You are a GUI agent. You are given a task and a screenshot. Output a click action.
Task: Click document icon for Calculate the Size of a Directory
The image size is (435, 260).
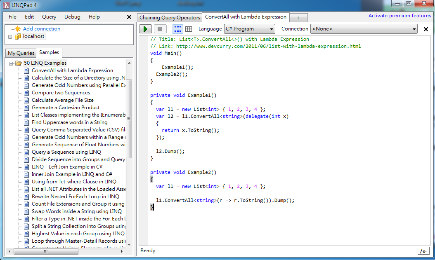tap(26, 78)
